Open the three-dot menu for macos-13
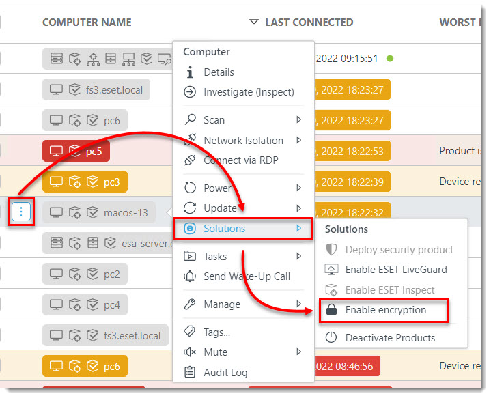The height and width of the screenshot is (398, 491). pyautogui.click(x=21, y=212)
